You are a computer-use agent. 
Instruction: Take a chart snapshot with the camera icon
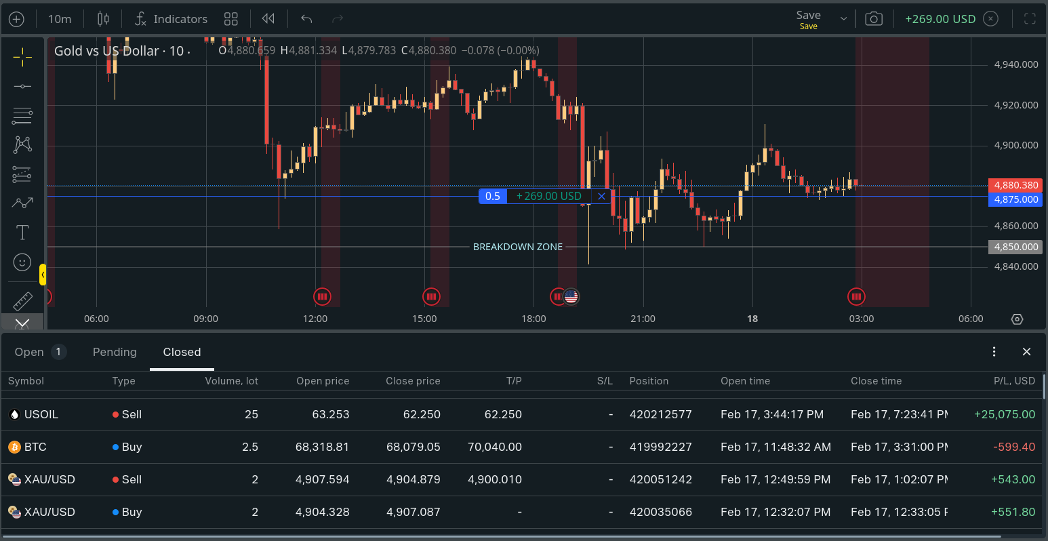pyautogui.click(x=874, y=19)
